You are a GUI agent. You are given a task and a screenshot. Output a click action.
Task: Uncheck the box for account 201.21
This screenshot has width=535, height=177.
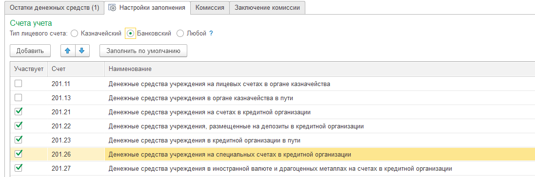[x=19, y=112]
